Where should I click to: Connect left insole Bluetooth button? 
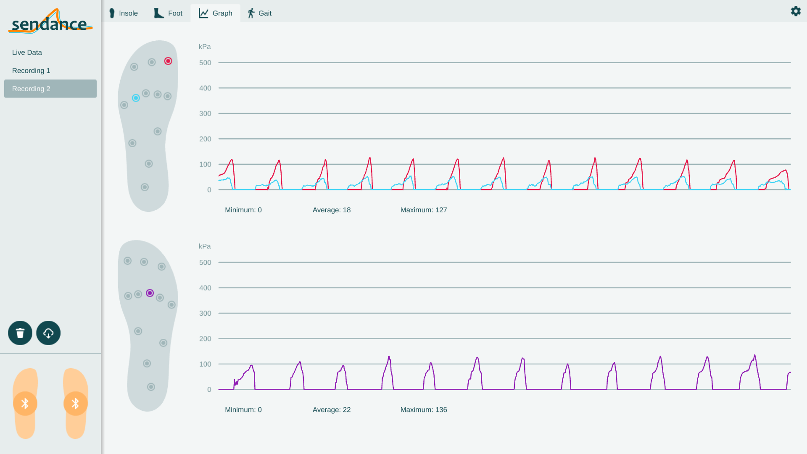point(25,404)
